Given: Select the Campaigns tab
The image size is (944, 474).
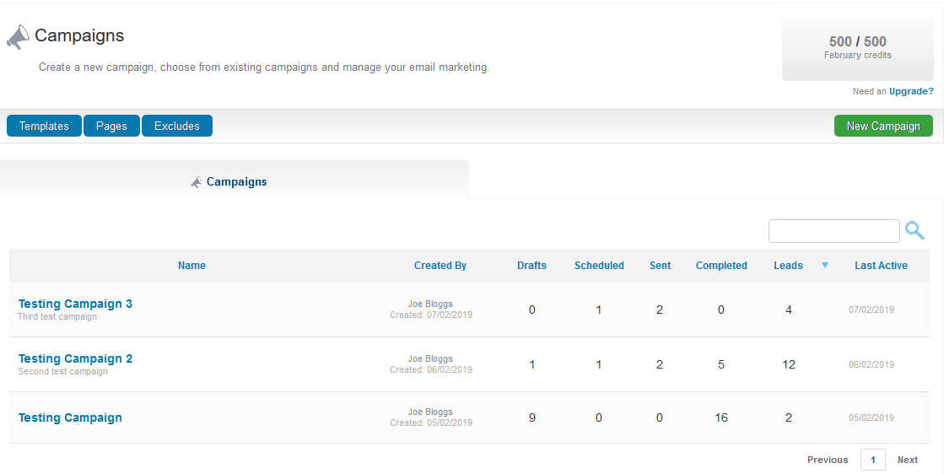Looking at the screenshot, I should [235, 181].
